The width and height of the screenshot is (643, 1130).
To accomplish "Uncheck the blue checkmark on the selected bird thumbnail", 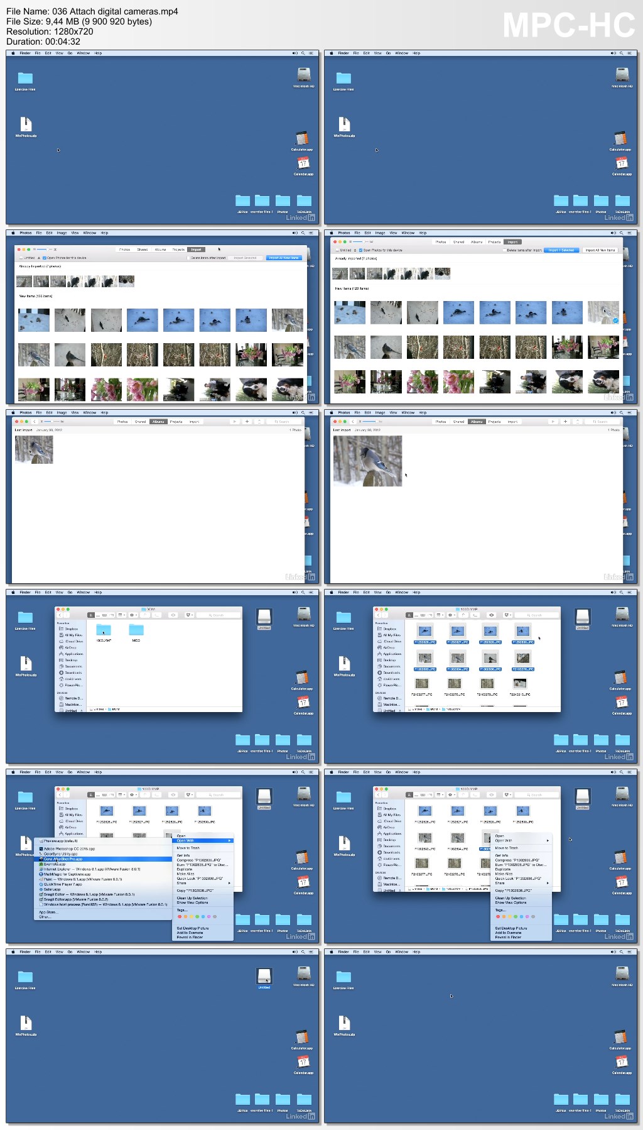I will 615,321.
